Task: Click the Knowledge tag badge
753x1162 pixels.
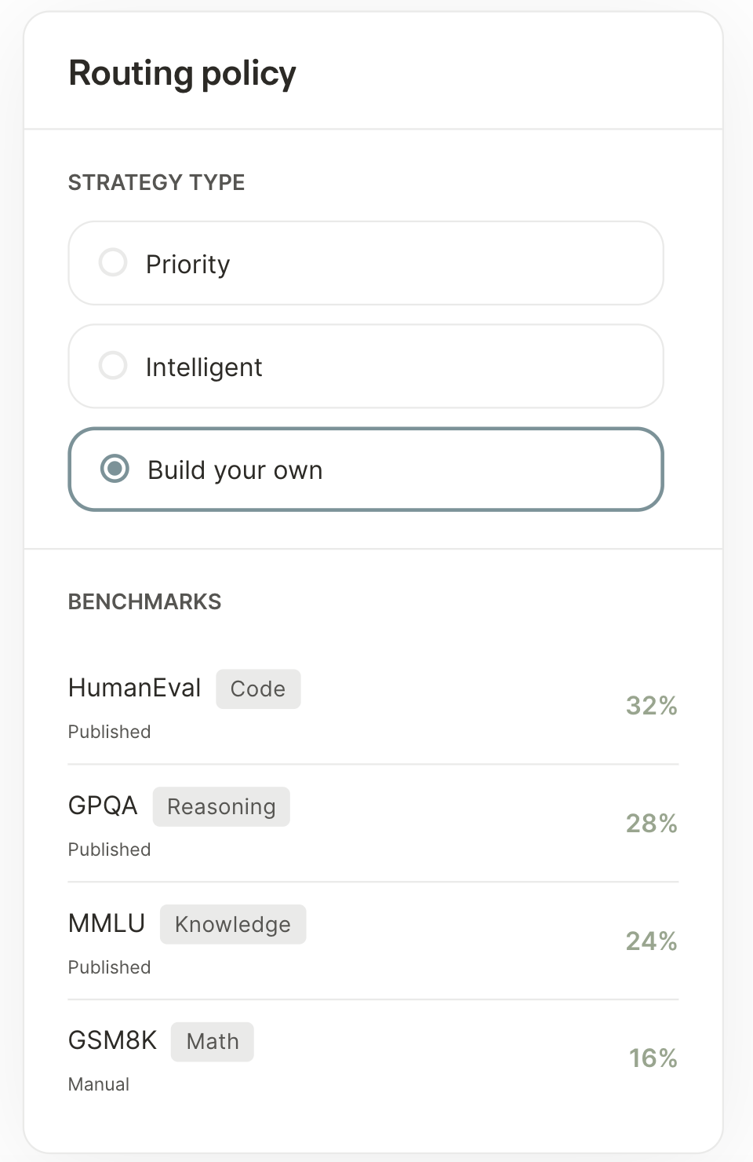Action: [233, 924]
